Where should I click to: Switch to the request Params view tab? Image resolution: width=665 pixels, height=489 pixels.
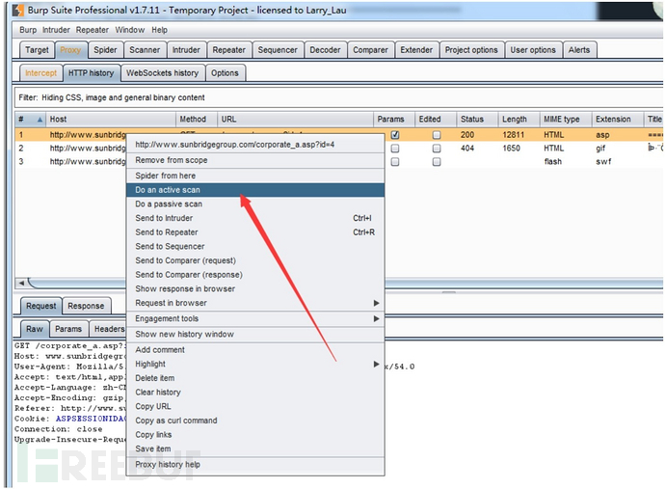tap(68, 329)
